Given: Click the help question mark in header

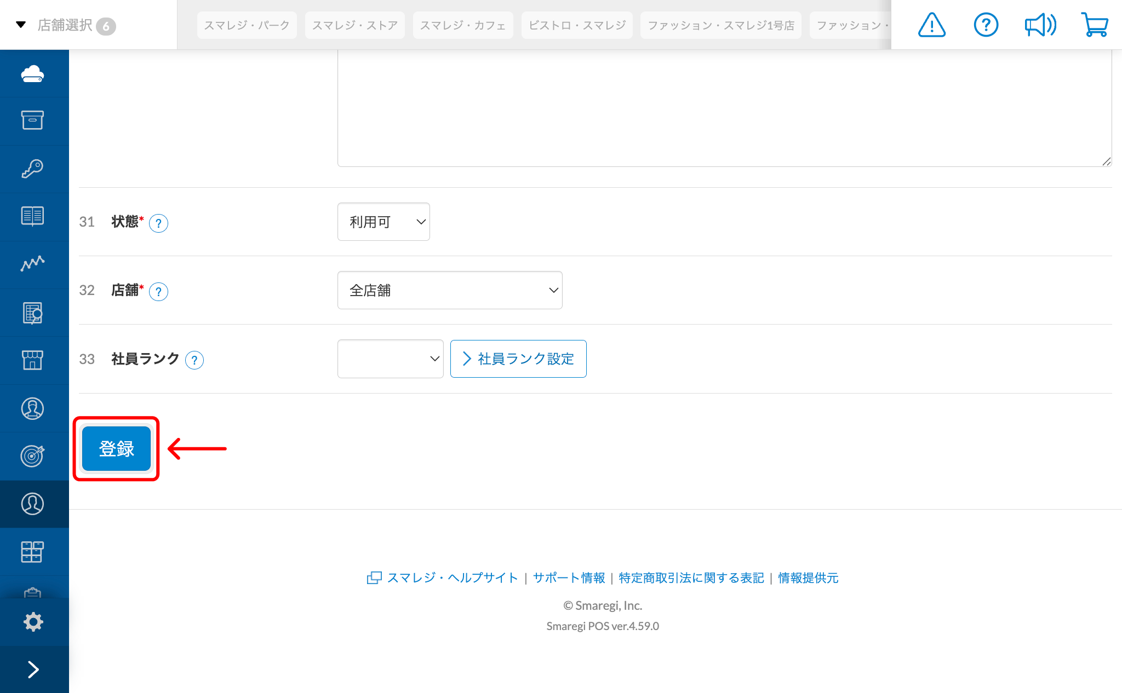Looking at the screenshot, I should (986, 25).
